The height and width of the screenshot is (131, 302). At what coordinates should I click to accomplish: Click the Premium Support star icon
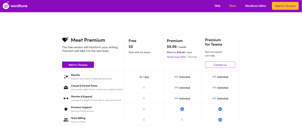point(66,109)
